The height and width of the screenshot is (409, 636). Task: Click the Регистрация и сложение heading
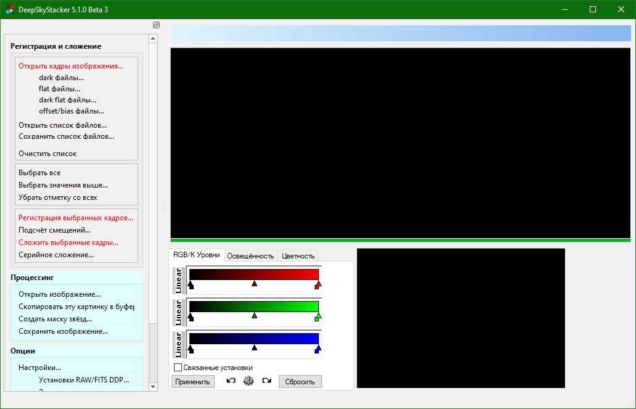56,46
